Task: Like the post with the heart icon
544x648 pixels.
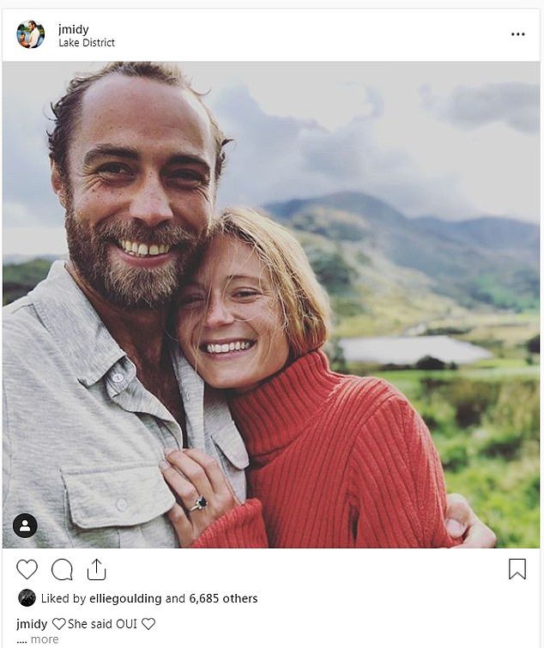Action: point(27,569)
